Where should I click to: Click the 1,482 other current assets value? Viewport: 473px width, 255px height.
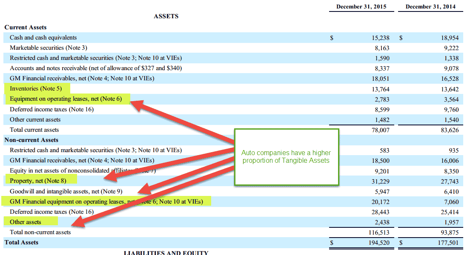pos(382,120)
